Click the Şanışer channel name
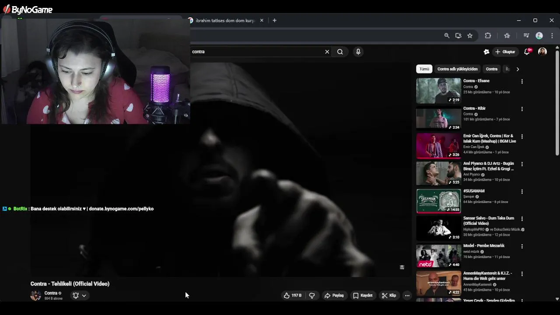 pyautogui.click(x=469, y=197)
